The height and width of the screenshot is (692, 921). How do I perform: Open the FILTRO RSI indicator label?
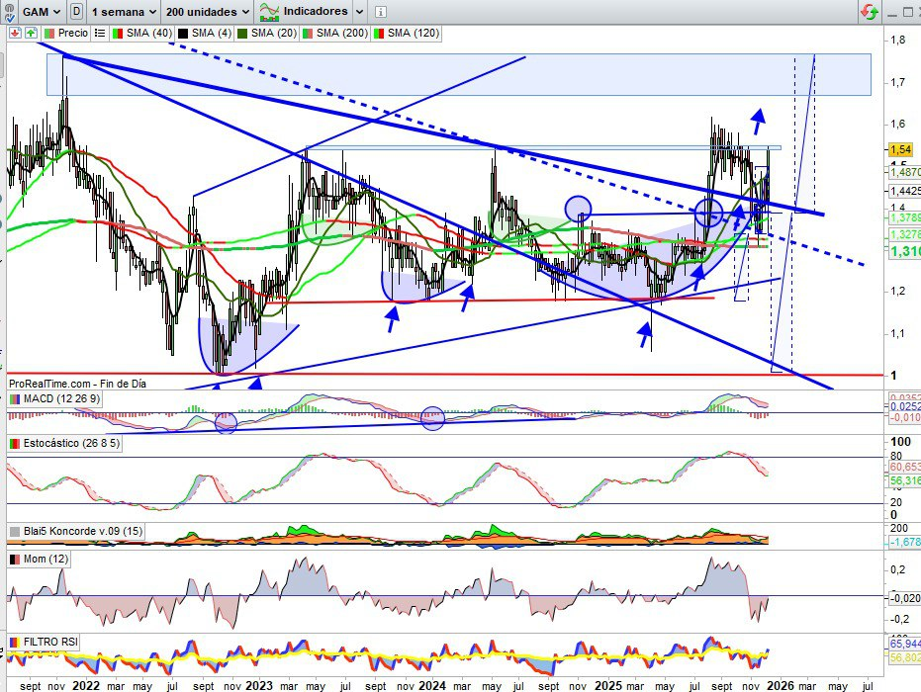(x=50, y=643)
